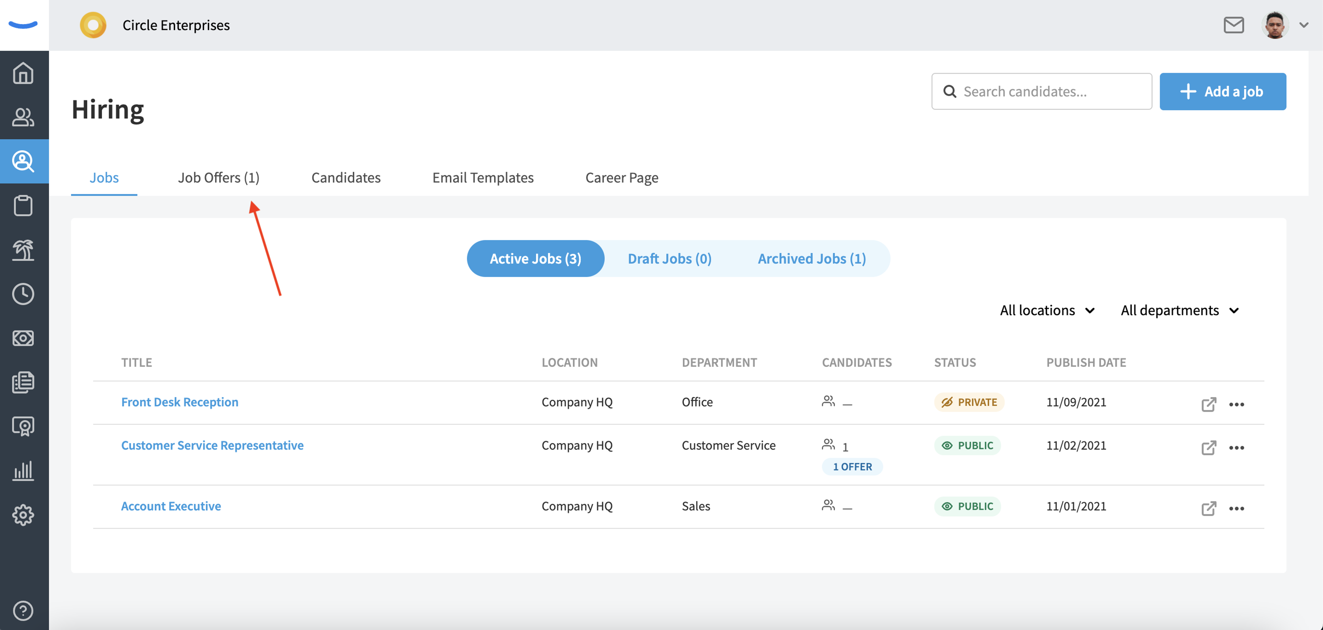Open the bar chart reports sidebar icon
Image resolution: width=1323 pixels, height=630 pixels.
[x=23, y=470]
